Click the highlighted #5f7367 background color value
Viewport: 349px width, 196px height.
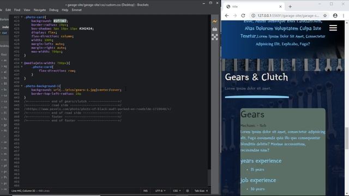60,21
